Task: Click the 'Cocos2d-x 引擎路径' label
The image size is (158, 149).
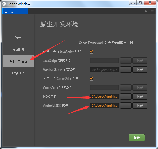Action: click(57, 88)
